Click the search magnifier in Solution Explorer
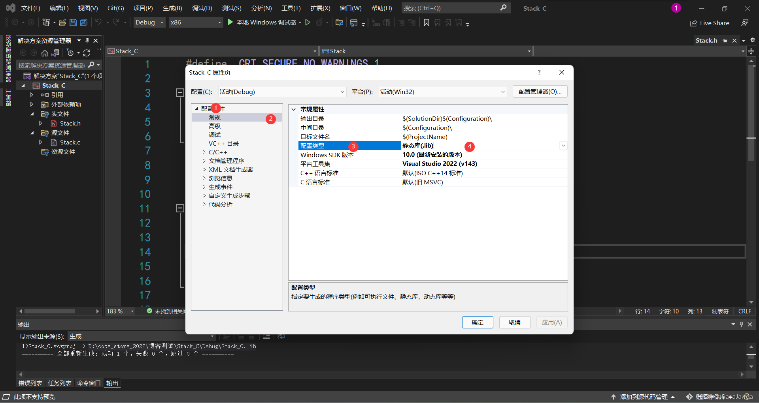Viewport: 759px width, 403px height. point(91,65)
